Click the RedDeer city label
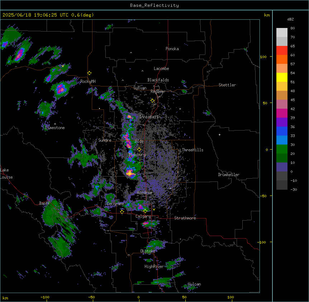The image size is (309, 302). click(158, 91)
